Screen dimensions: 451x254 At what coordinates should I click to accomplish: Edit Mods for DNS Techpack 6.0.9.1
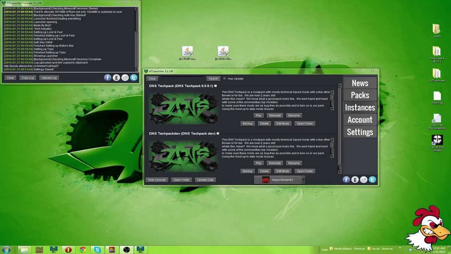click(x=283, y=123)
